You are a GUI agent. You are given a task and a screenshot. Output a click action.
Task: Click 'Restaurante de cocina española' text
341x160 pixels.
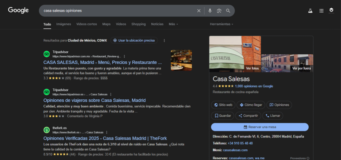[235, 92]
